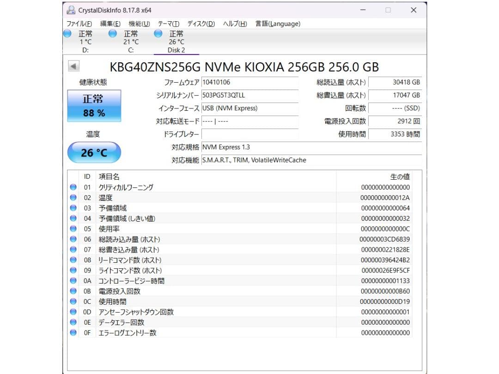499x374 pixels.
Task: Select the blue status indicator for クリティカルワーニング
Action: tap(73, 187)
